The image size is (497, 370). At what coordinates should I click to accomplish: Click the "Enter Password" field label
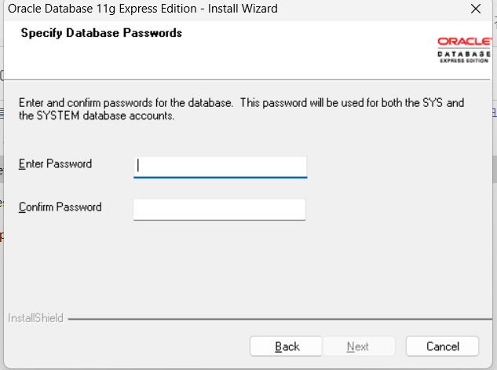[x=55, y=164]
